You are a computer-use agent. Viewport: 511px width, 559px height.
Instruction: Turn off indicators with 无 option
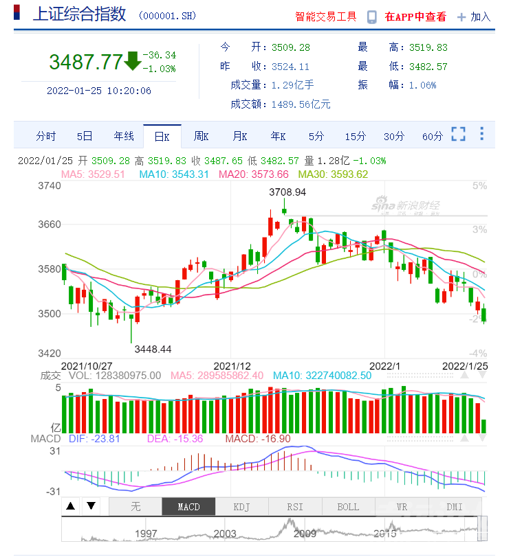(x=135, y=507)
